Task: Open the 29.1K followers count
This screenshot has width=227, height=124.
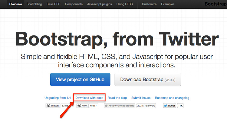Action: [146, 106]
